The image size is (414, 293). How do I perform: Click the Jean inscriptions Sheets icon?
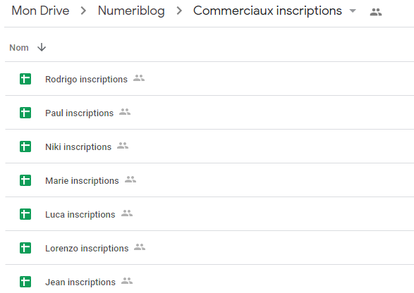25,282
